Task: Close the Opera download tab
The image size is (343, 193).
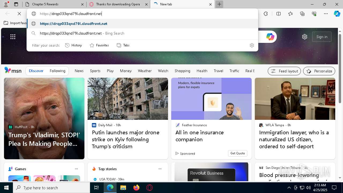Action: click(x=146, y=4)
